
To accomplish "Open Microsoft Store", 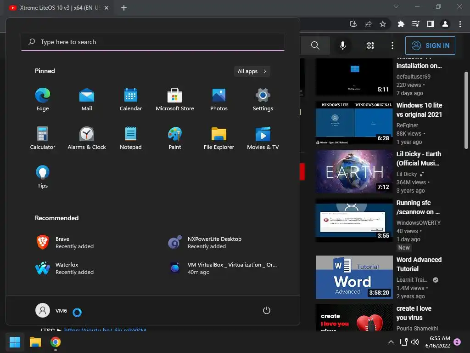I will [x=175, y=99].
